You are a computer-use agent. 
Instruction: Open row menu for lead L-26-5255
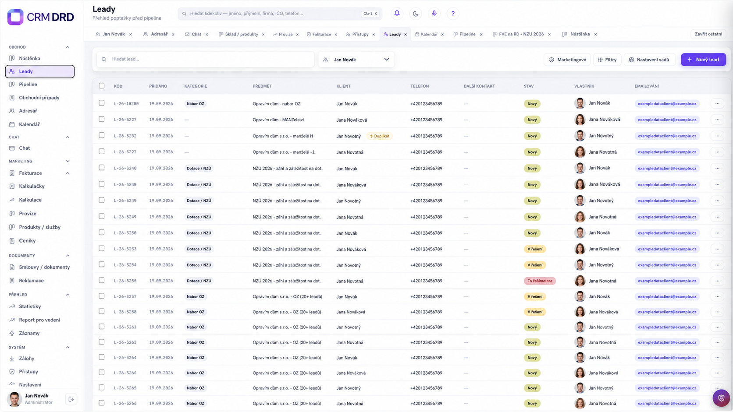(x=717, y=281)
